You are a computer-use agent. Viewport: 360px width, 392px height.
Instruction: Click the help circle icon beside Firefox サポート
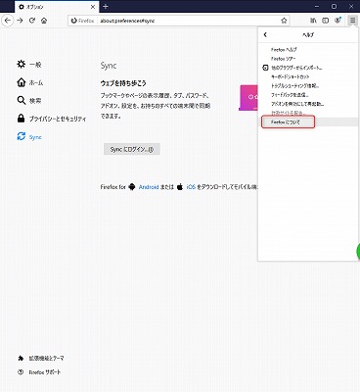pos(21,372)
